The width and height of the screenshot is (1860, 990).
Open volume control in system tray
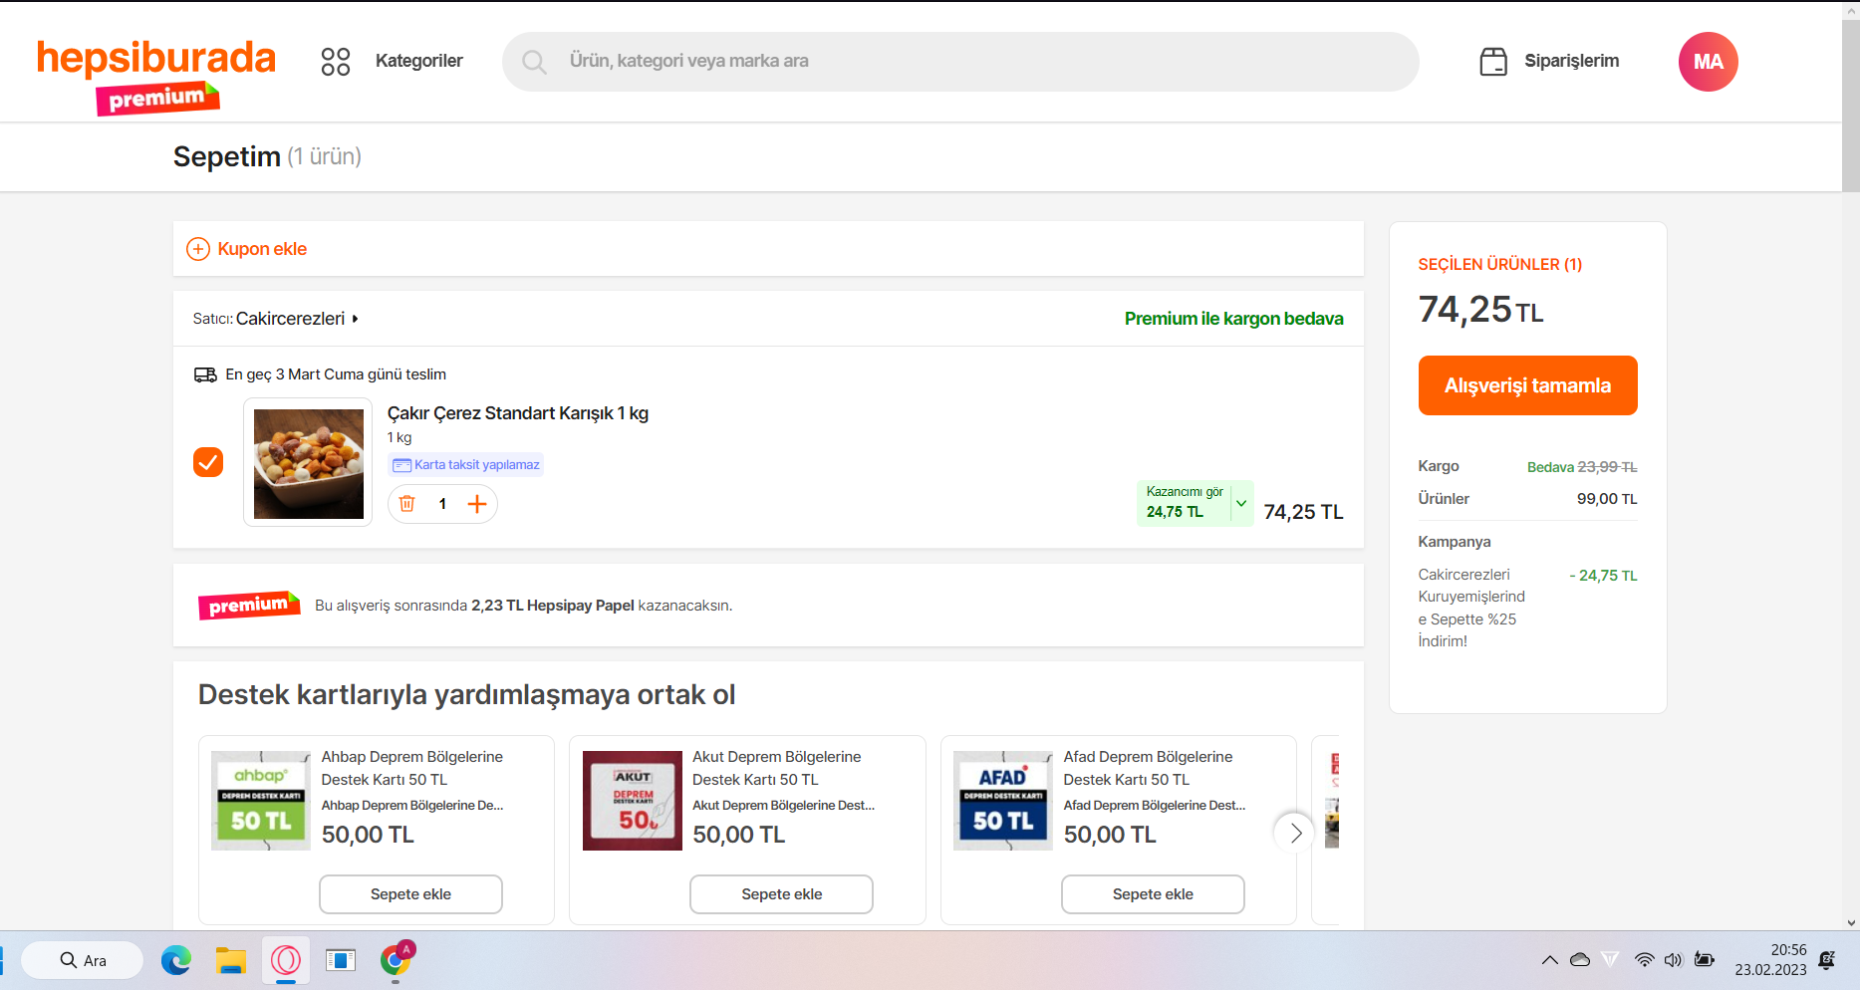click(x=1673, y=960)
